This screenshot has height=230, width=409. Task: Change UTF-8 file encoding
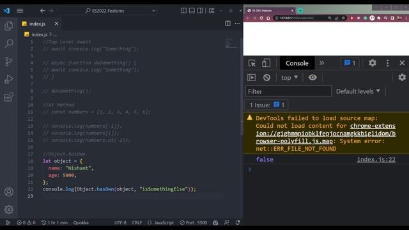click(x=121, y=222)
